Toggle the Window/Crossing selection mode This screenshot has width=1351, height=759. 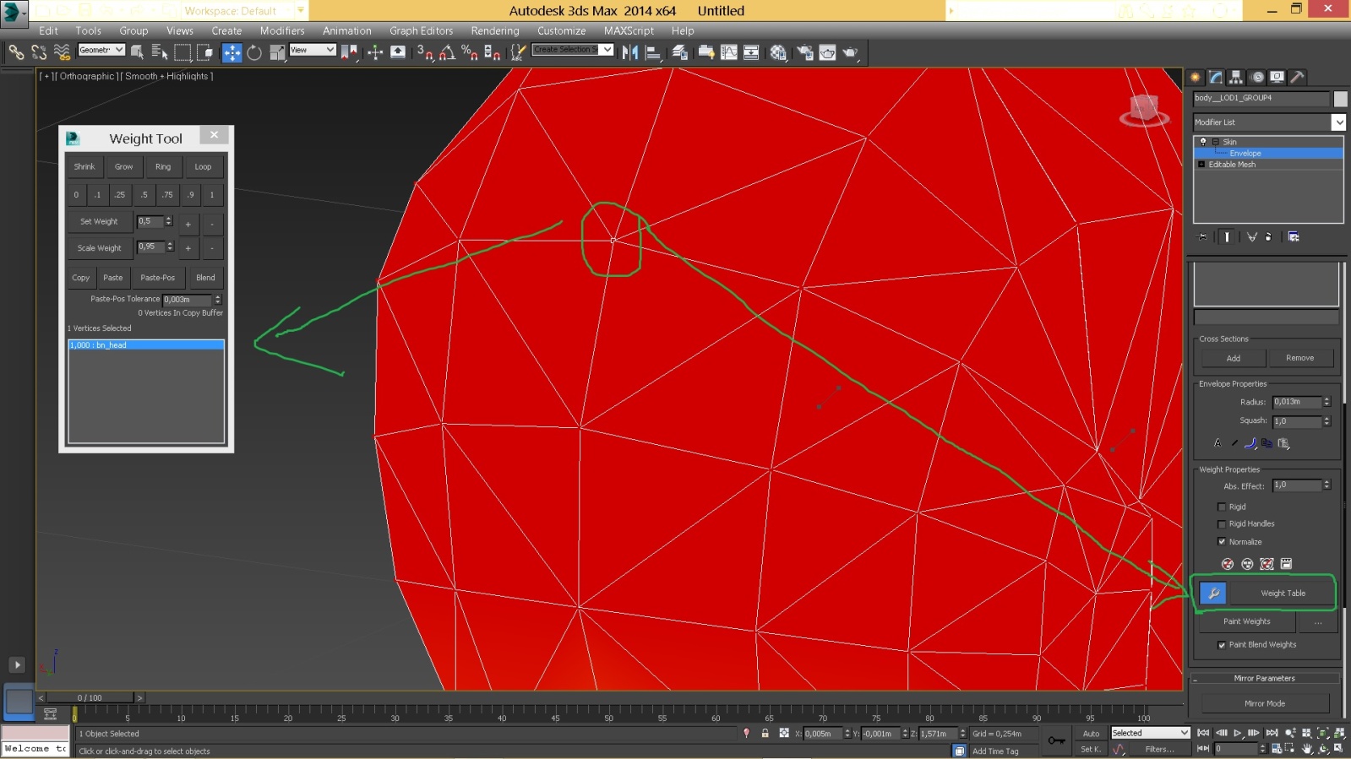pos(205,52)
